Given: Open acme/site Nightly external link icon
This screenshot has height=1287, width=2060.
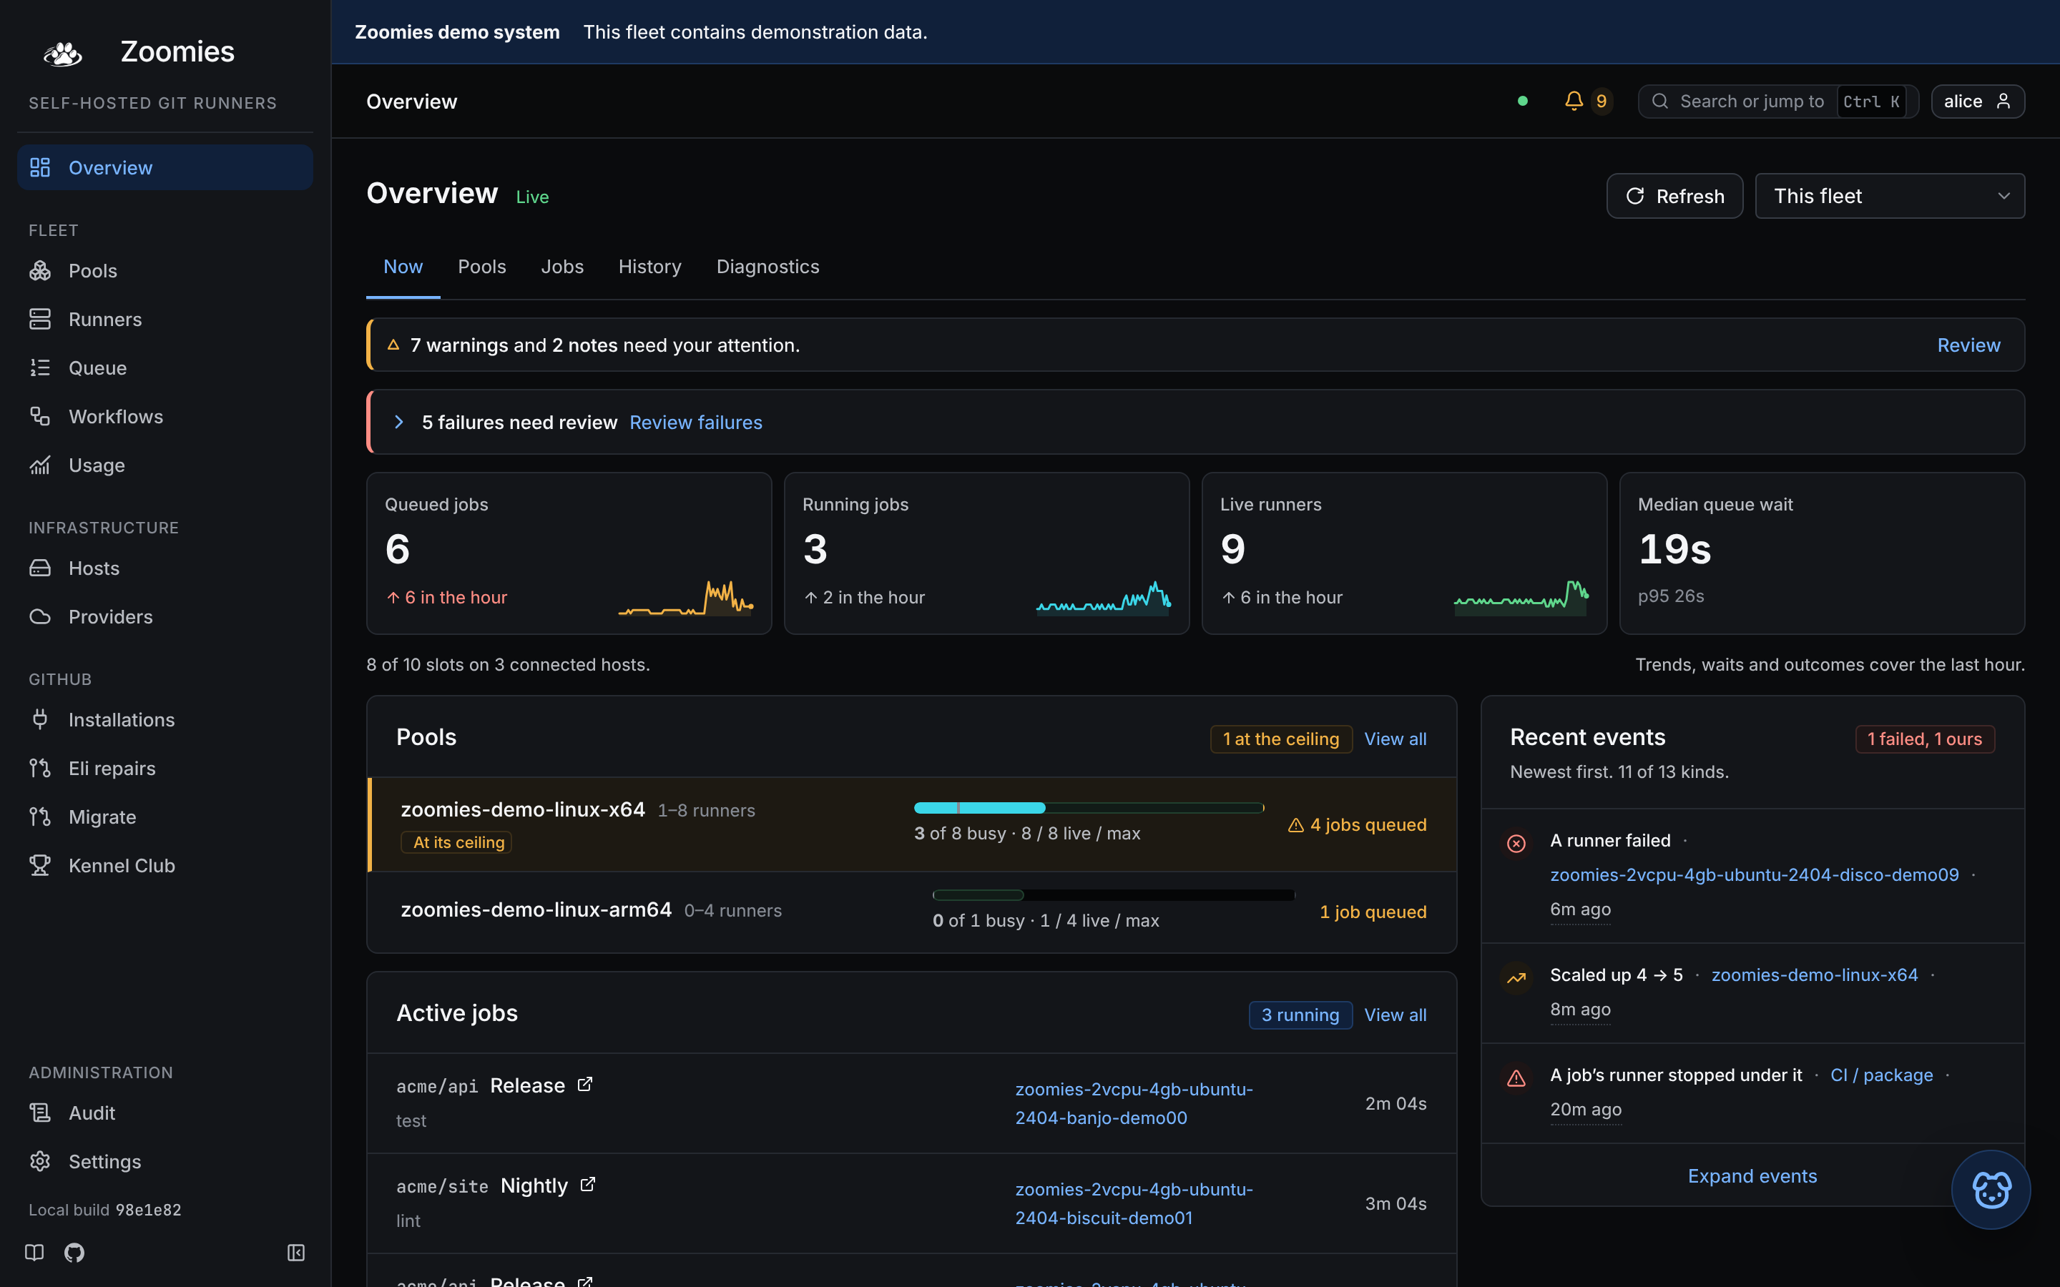Looking at the screenshot, I should coord(587,1185).
